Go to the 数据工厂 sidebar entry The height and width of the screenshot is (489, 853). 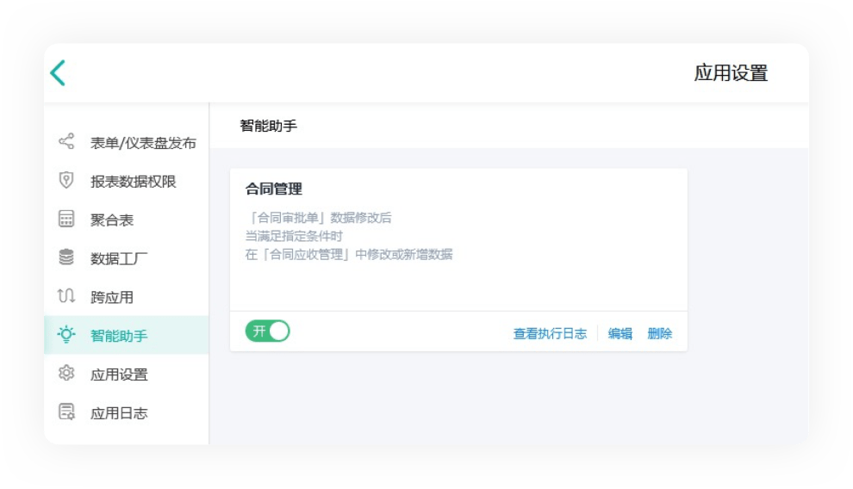[119, 258]
